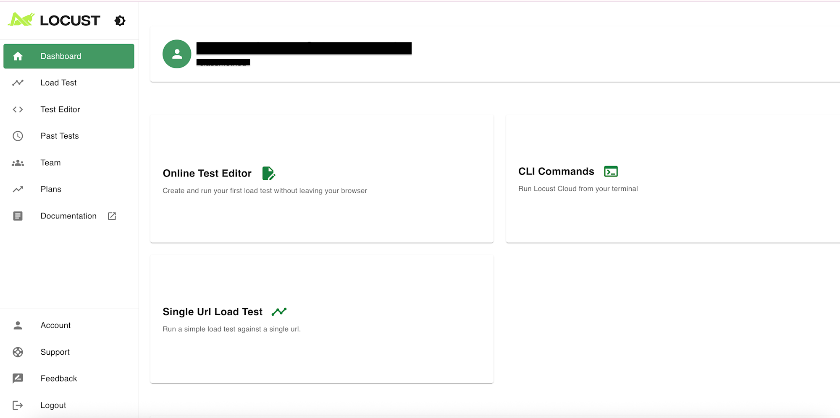Click the Past Tests clock icon
Viewport: 840px width, 418px height.
pyautogui.click(x=18, y=136)
